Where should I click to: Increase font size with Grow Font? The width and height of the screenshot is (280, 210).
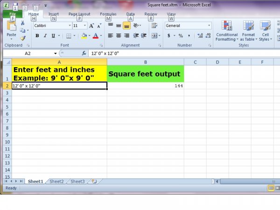(91, 26)
